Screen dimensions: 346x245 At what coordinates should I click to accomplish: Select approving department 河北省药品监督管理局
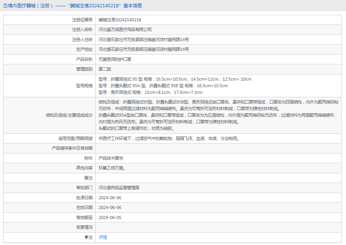(x=119, y=188)
